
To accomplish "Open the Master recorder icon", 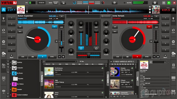I will 173,91.
